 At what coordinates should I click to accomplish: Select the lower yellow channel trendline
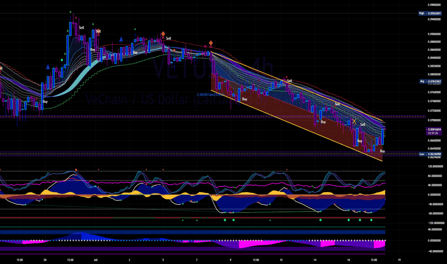(296, 126)
